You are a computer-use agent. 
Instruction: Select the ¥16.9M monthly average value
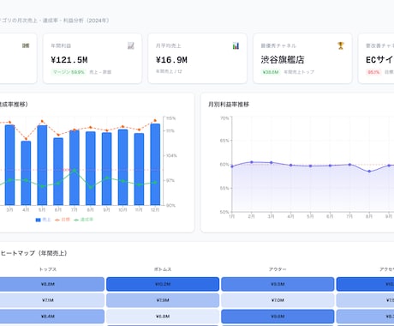click(x=171, y=60)
